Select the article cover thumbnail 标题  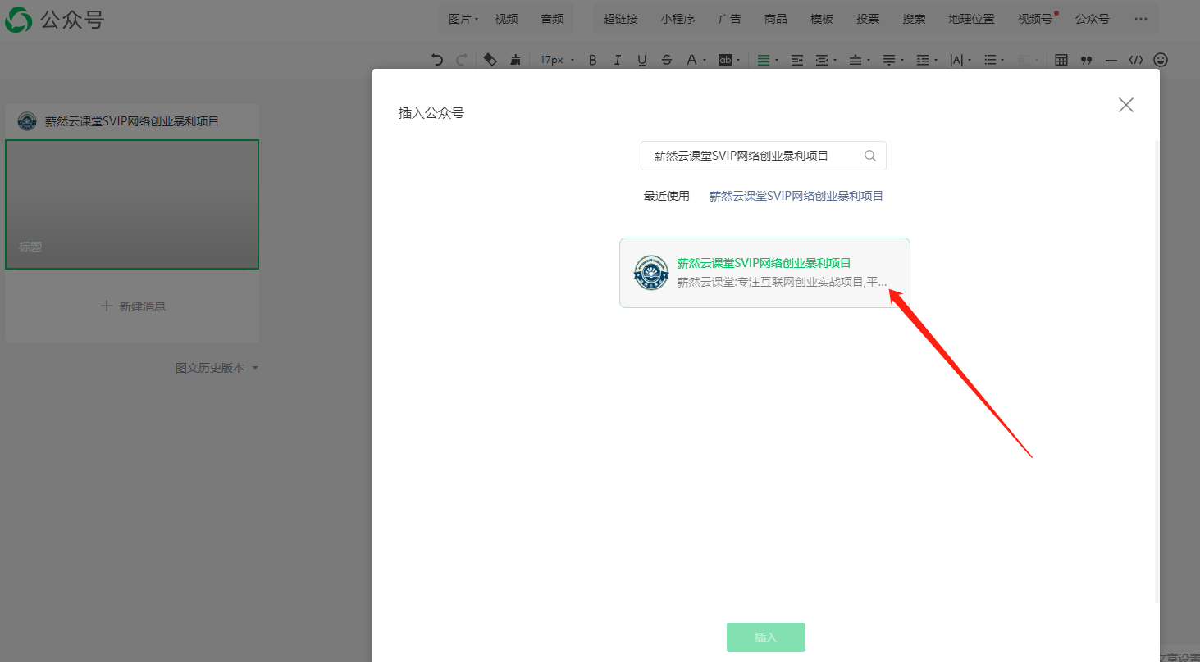tap(132, 204)
